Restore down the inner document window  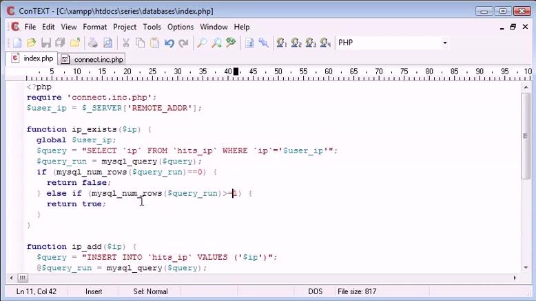point(513,27)
